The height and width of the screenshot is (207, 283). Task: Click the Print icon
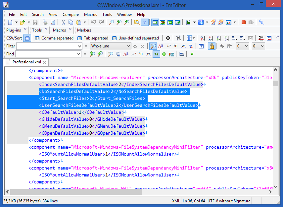[45, 22]
